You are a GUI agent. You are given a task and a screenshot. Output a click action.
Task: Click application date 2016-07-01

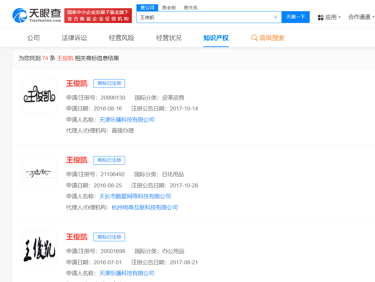pyautogui.click(x=108, y=262)
